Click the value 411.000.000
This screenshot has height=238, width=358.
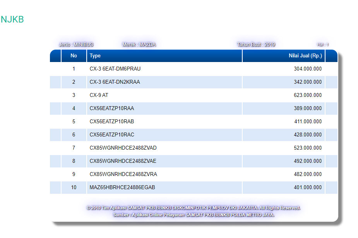(308, 122)
